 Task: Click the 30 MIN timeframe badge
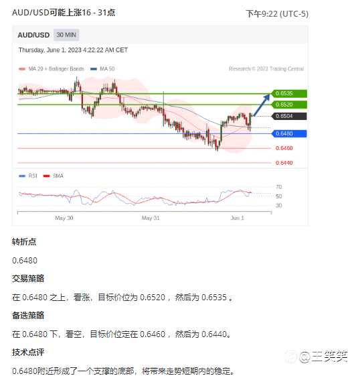[66, 35]
